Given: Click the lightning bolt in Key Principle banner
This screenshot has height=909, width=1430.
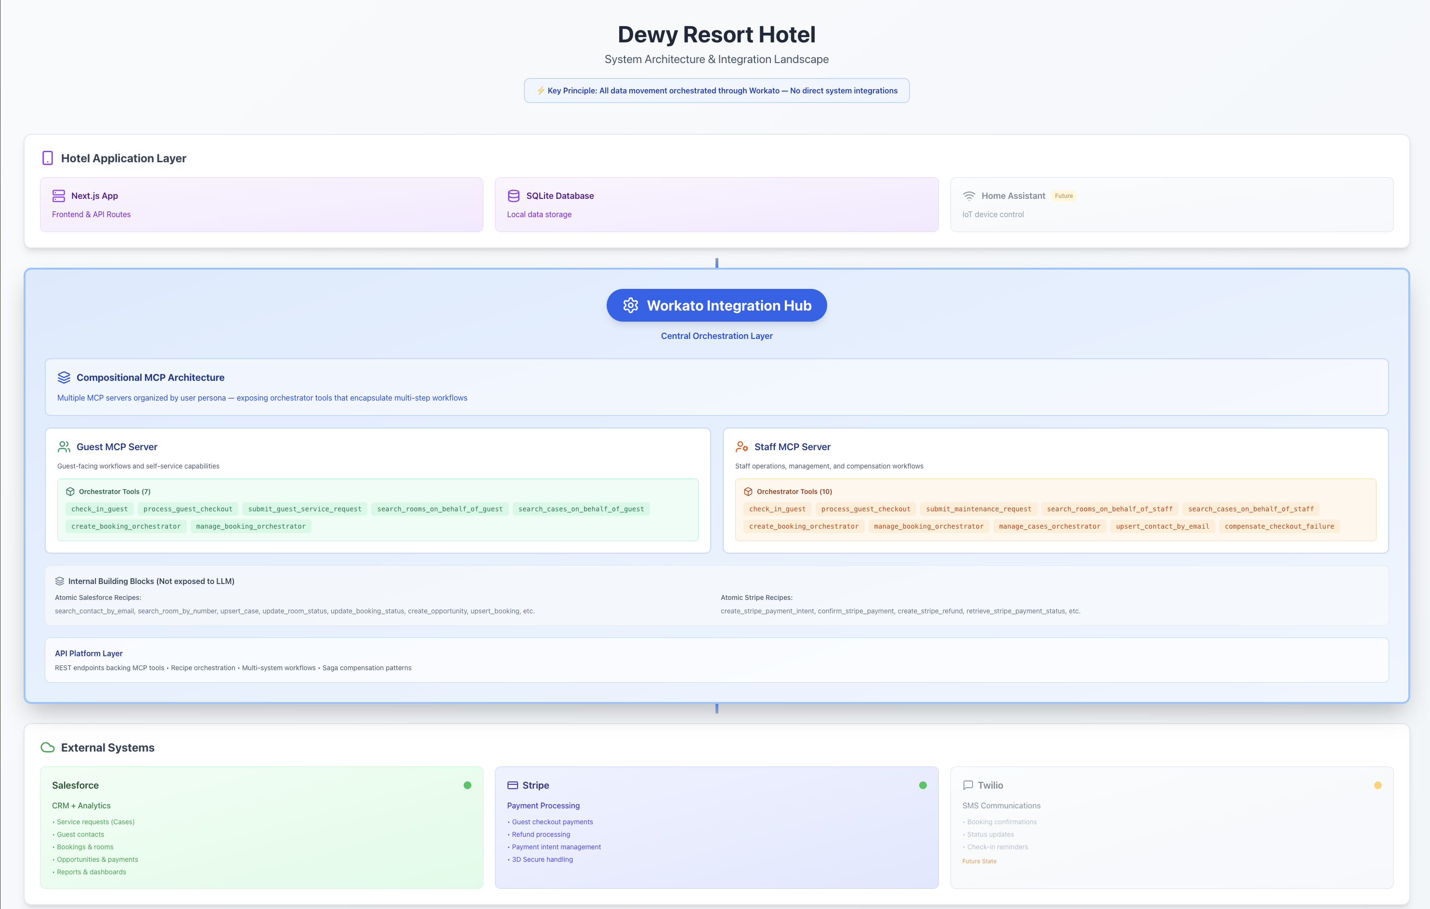Looking at the screenshot, I should point(540,91).
